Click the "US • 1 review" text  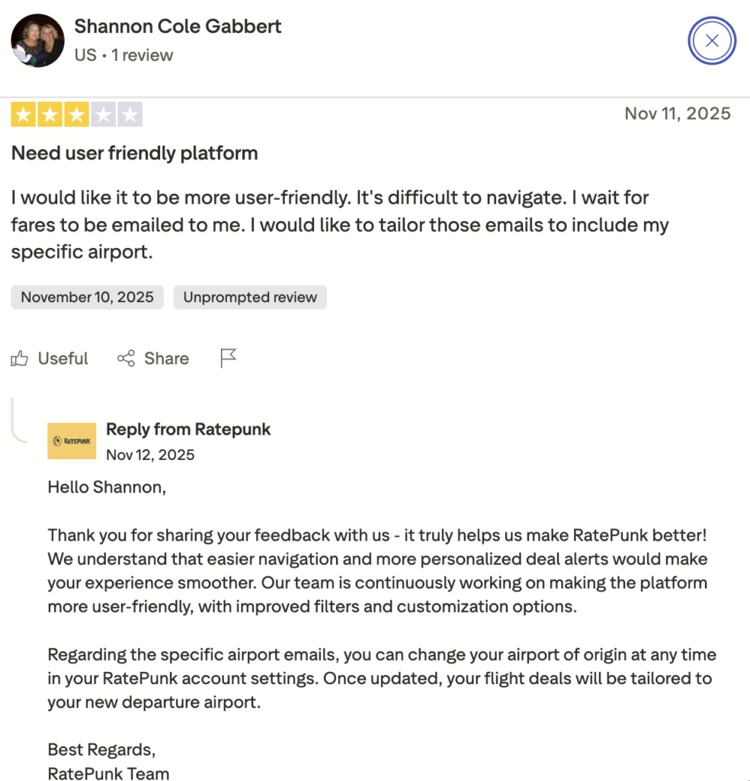tap(123, 55)
